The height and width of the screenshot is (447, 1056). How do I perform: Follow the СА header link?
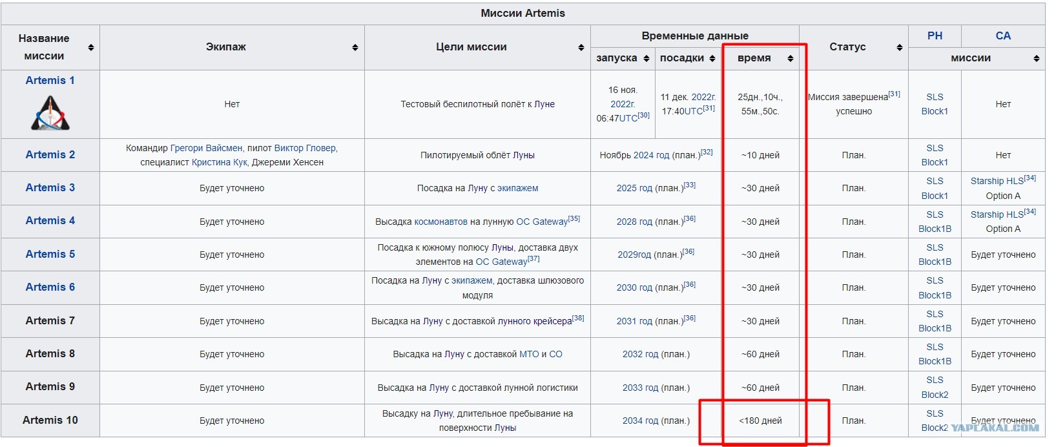tap(1003, 36)
